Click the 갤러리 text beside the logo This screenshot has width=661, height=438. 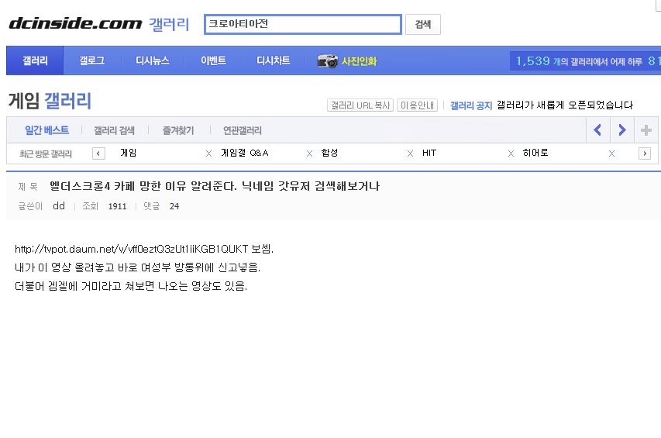(x=169, y=24)
